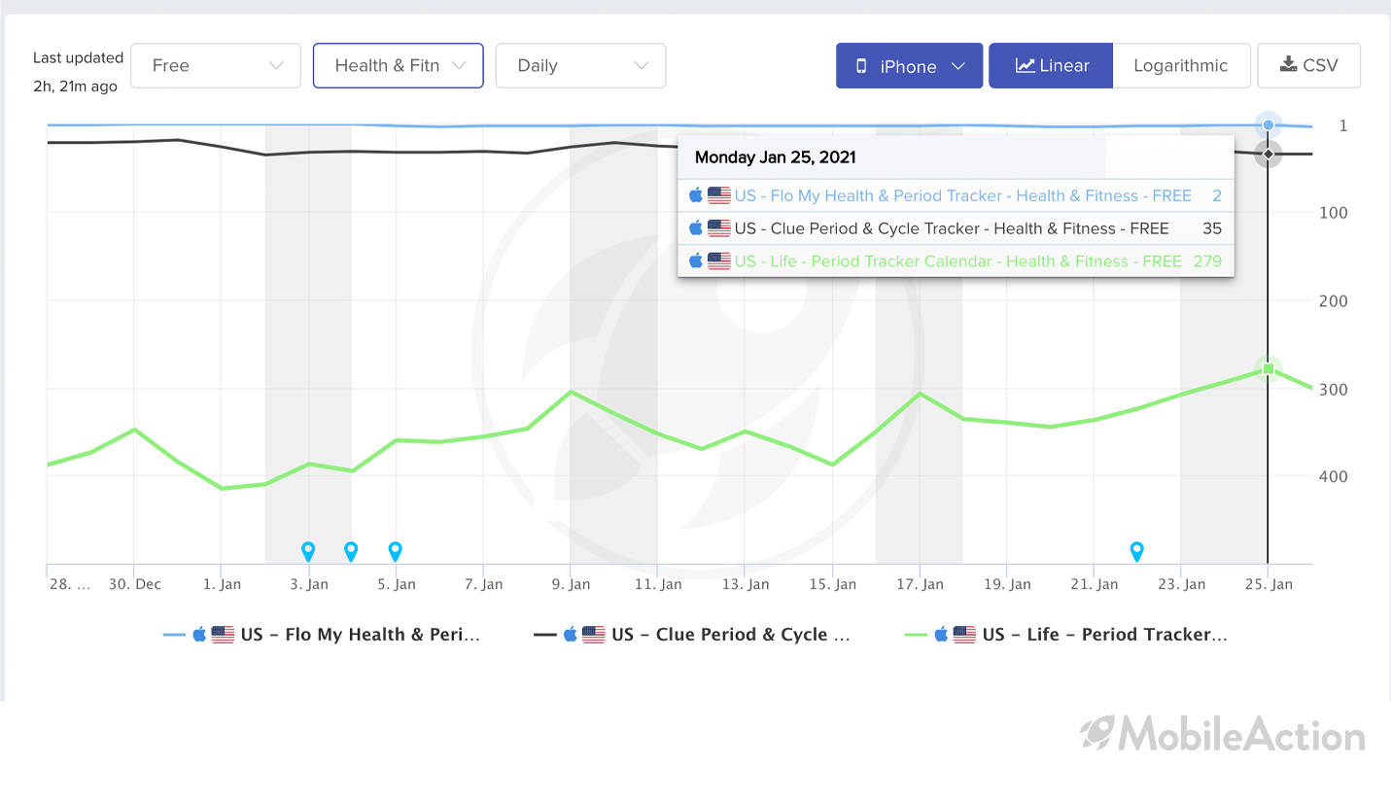Click the download icon on CSV button
Viewport: 1391px width, 799px height.
click(x=1288, y=65)
